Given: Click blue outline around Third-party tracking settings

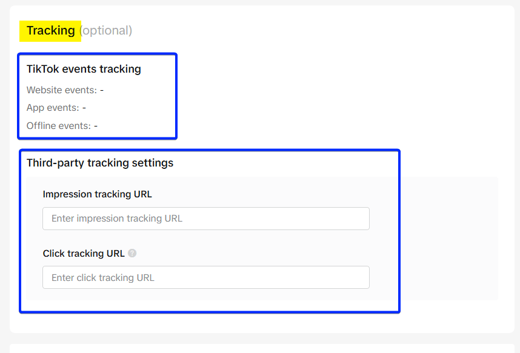Looking at the screenshot, I should [x=399, y=230].
